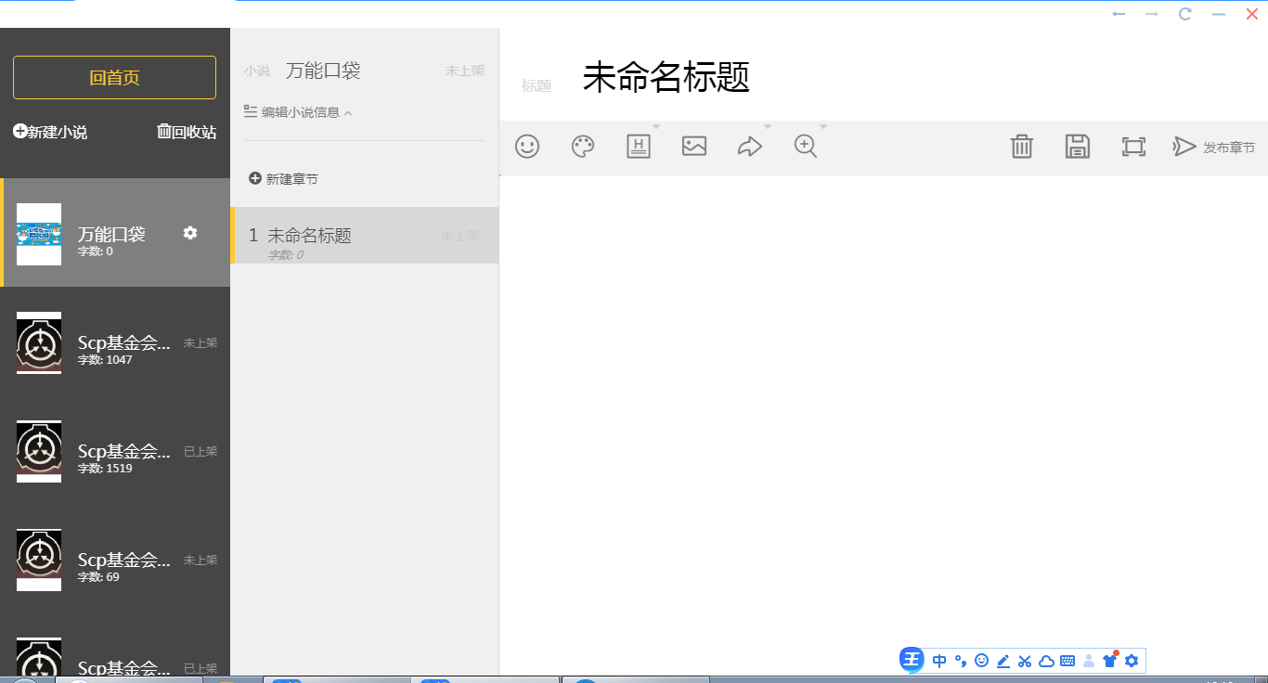The width and height of the screenshot is (1268, 683).
Task: Launch the input method scissors screenshot tool
Action: [1025, 661]
